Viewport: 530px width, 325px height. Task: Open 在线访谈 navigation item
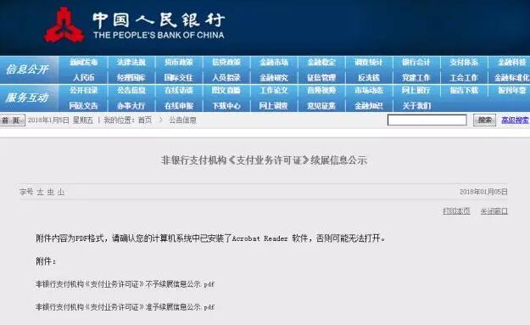click(x=179, y=90)
